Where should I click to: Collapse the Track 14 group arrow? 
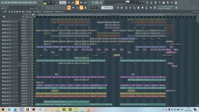30,55
